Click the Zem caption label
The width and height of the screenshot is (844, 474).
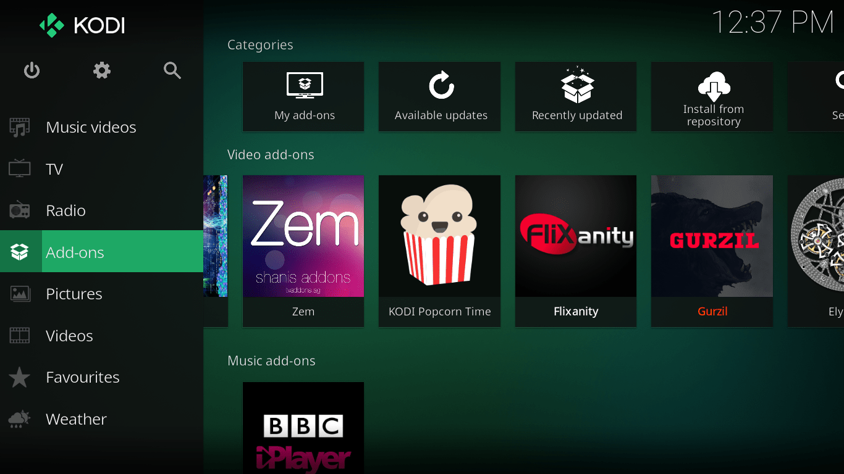pos(303,312)
